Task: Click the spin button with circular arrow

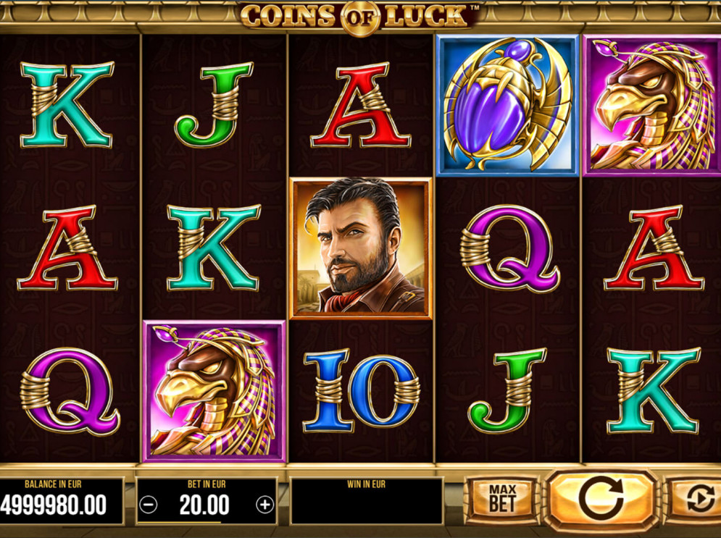Action: (x=601, y=501)
